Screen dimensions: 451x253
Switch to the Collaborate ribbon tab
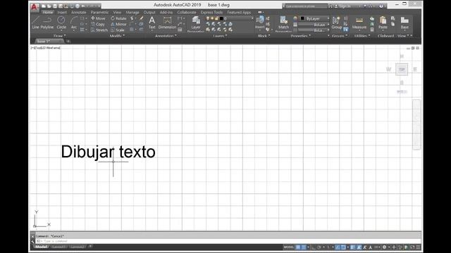186,13
